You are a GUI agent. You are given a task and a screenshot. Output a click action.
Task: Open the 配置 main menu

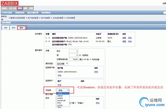coord(25,8)
